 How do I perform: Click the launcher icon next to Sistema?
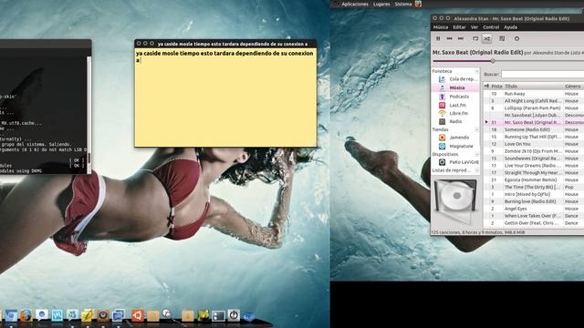418,4
